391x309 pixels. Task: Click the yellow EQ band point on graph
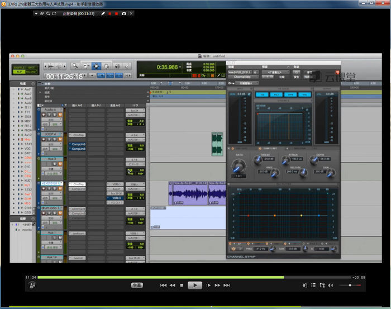(x=301, y=215)
